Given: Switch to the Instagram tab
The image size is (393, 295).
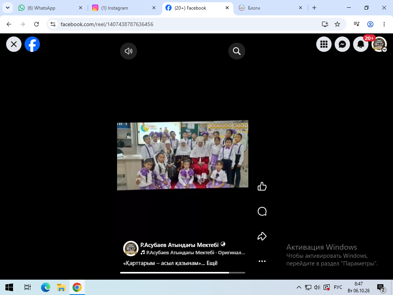Looking at the screenshot, I should (x=124, y=8).
